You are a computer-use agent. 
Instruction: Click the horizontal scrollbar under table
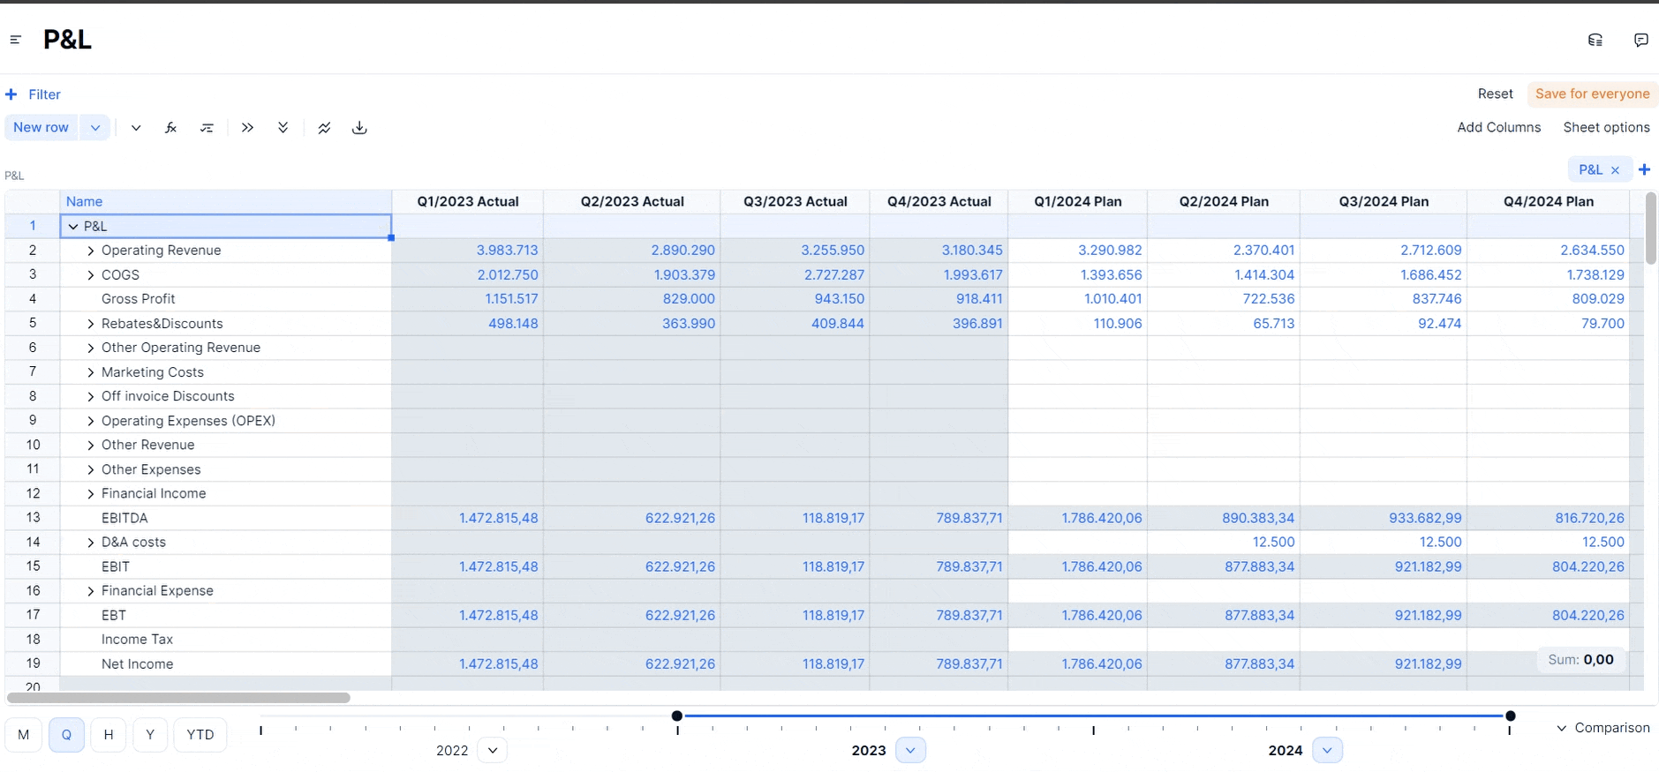pyautogui.click(x=178, y=698)
